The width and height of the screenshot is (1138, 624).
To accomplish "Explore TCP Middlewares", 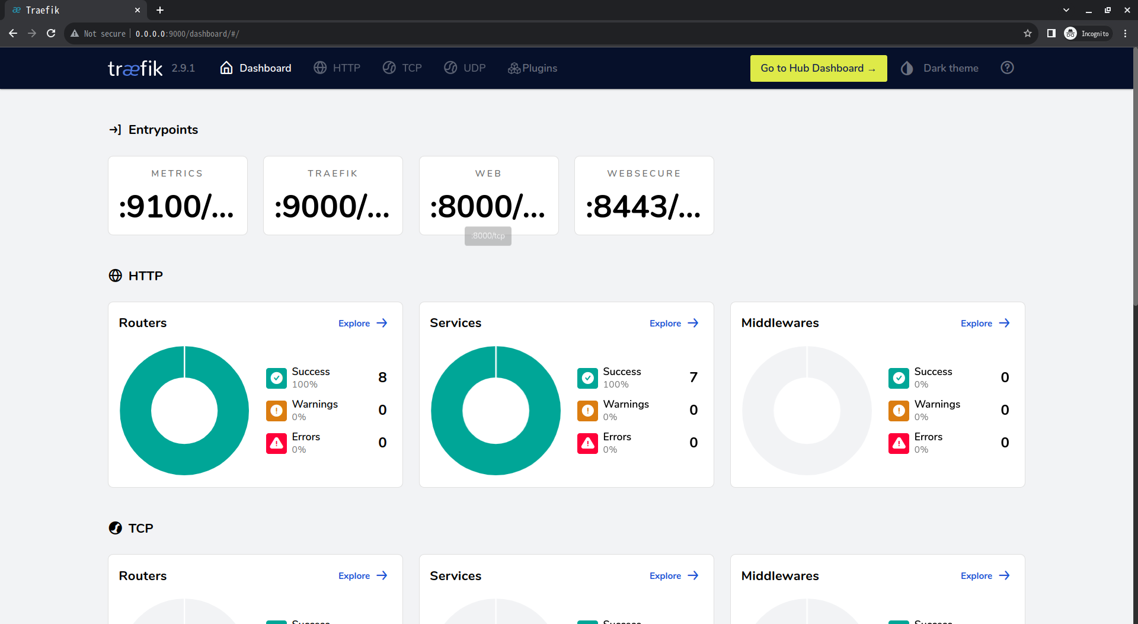I will [985, 575].
